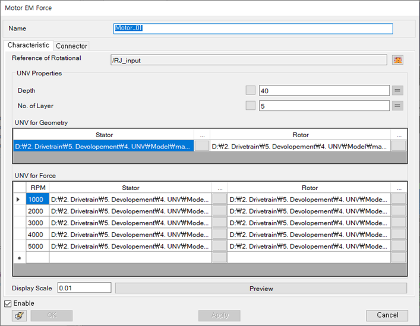Viewport: 420px width, 326px height.
Task: Click the OK button
Action: [x=52, y=315]
